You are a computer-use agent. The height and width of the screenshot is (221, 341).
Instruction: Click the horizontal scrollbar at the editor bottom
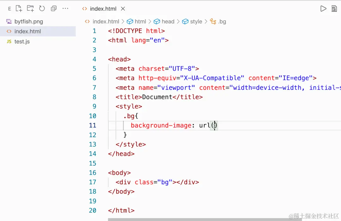pos(205,219)
